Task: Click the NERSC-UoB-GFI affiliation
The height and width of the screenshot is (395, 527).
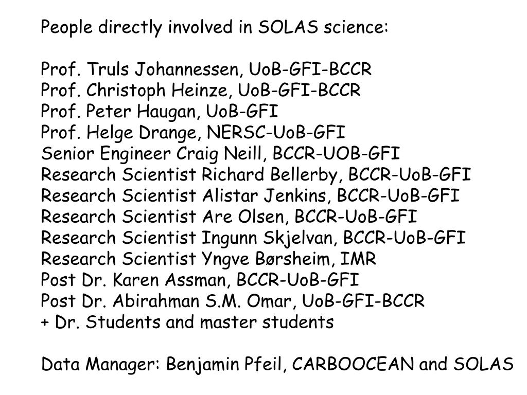Action: point(276,132)
